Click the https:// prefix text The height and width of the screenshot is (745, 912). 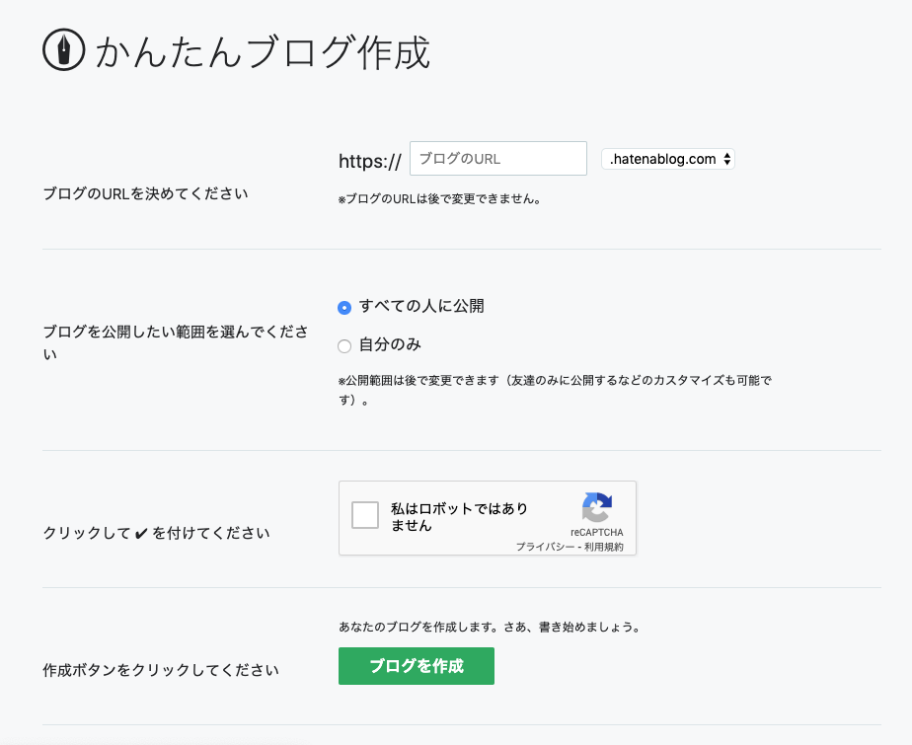[370, 161]
